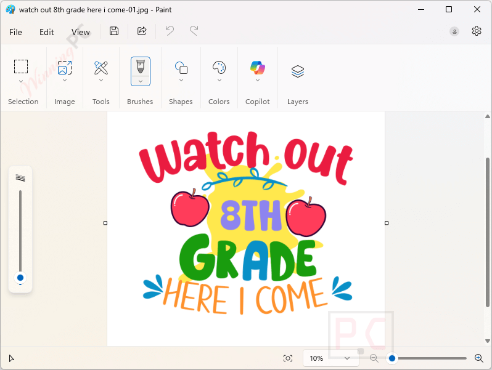
Task: Open the File menu
Action: click(x=15, y=32)
